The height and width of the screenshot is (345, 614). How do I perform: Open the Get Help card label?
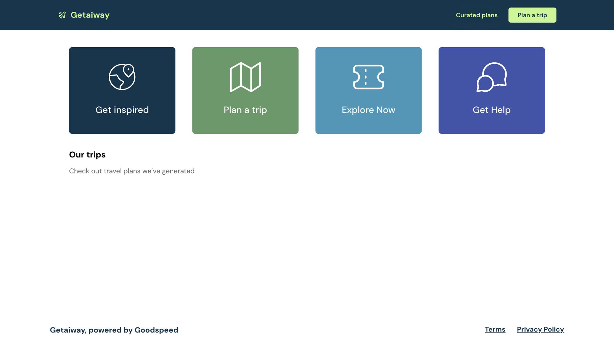click(x=492, y=110)
